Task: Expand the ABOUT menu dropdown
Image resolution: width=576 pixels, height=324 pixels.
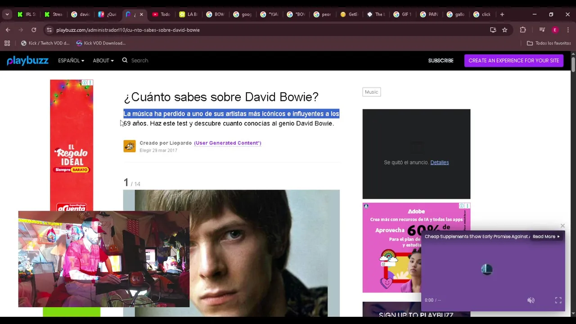Action: 103,60
